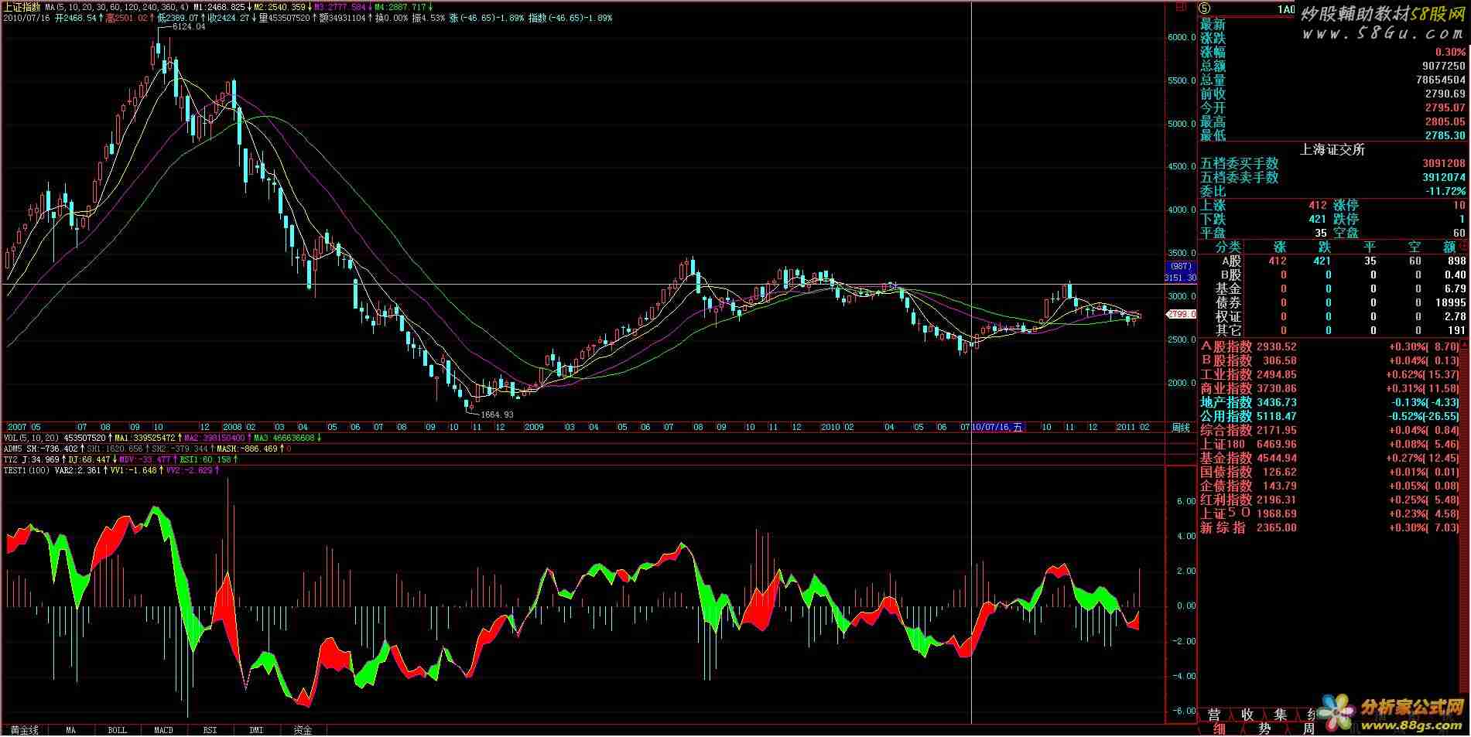This screenshot has width=1471, height=737.
Task: Click the 3151.30 crosshair price tag
Action: (x=1181, y=277)
